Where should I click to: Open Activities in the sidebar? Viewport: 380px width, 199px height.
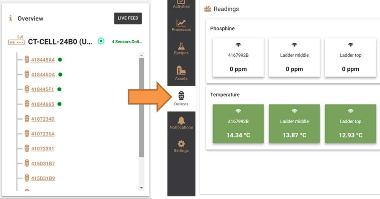coord(181,4)
